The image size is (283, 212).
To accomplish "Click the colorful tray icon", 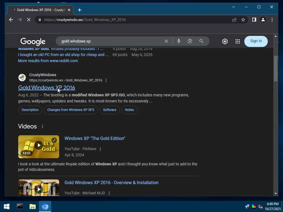I will [x=254, y=206].
